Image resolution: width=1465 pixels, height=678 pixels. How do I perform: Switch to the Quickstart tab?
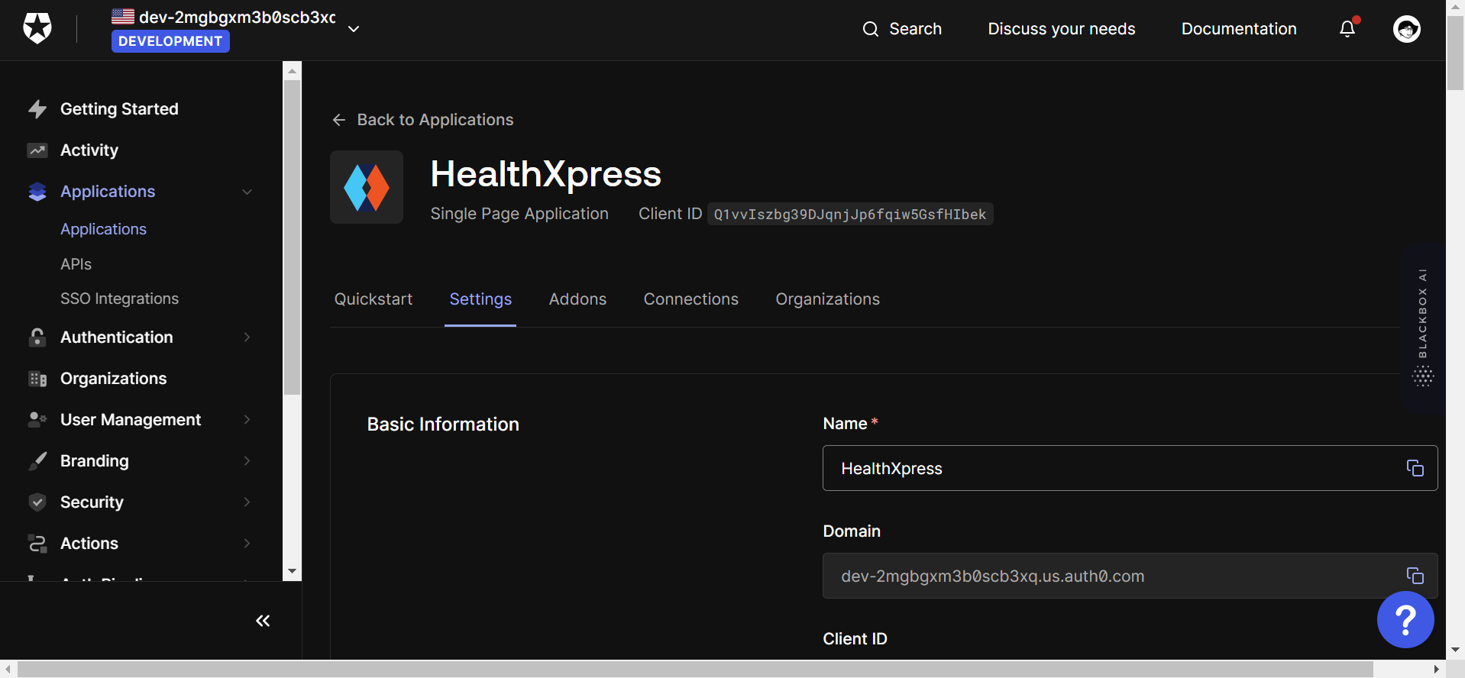tap(374, 299)
